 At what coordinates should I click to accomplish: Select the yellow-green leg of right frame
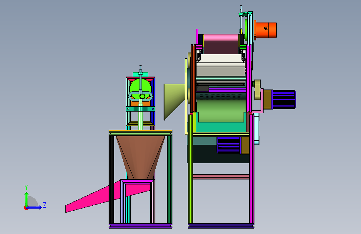[x=190, y=169]
